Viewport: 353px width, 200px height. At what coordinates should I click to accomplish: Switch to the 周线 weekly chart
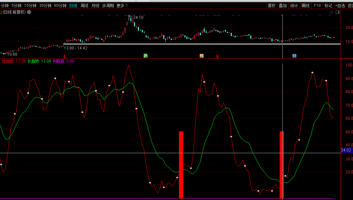[84, 6]
